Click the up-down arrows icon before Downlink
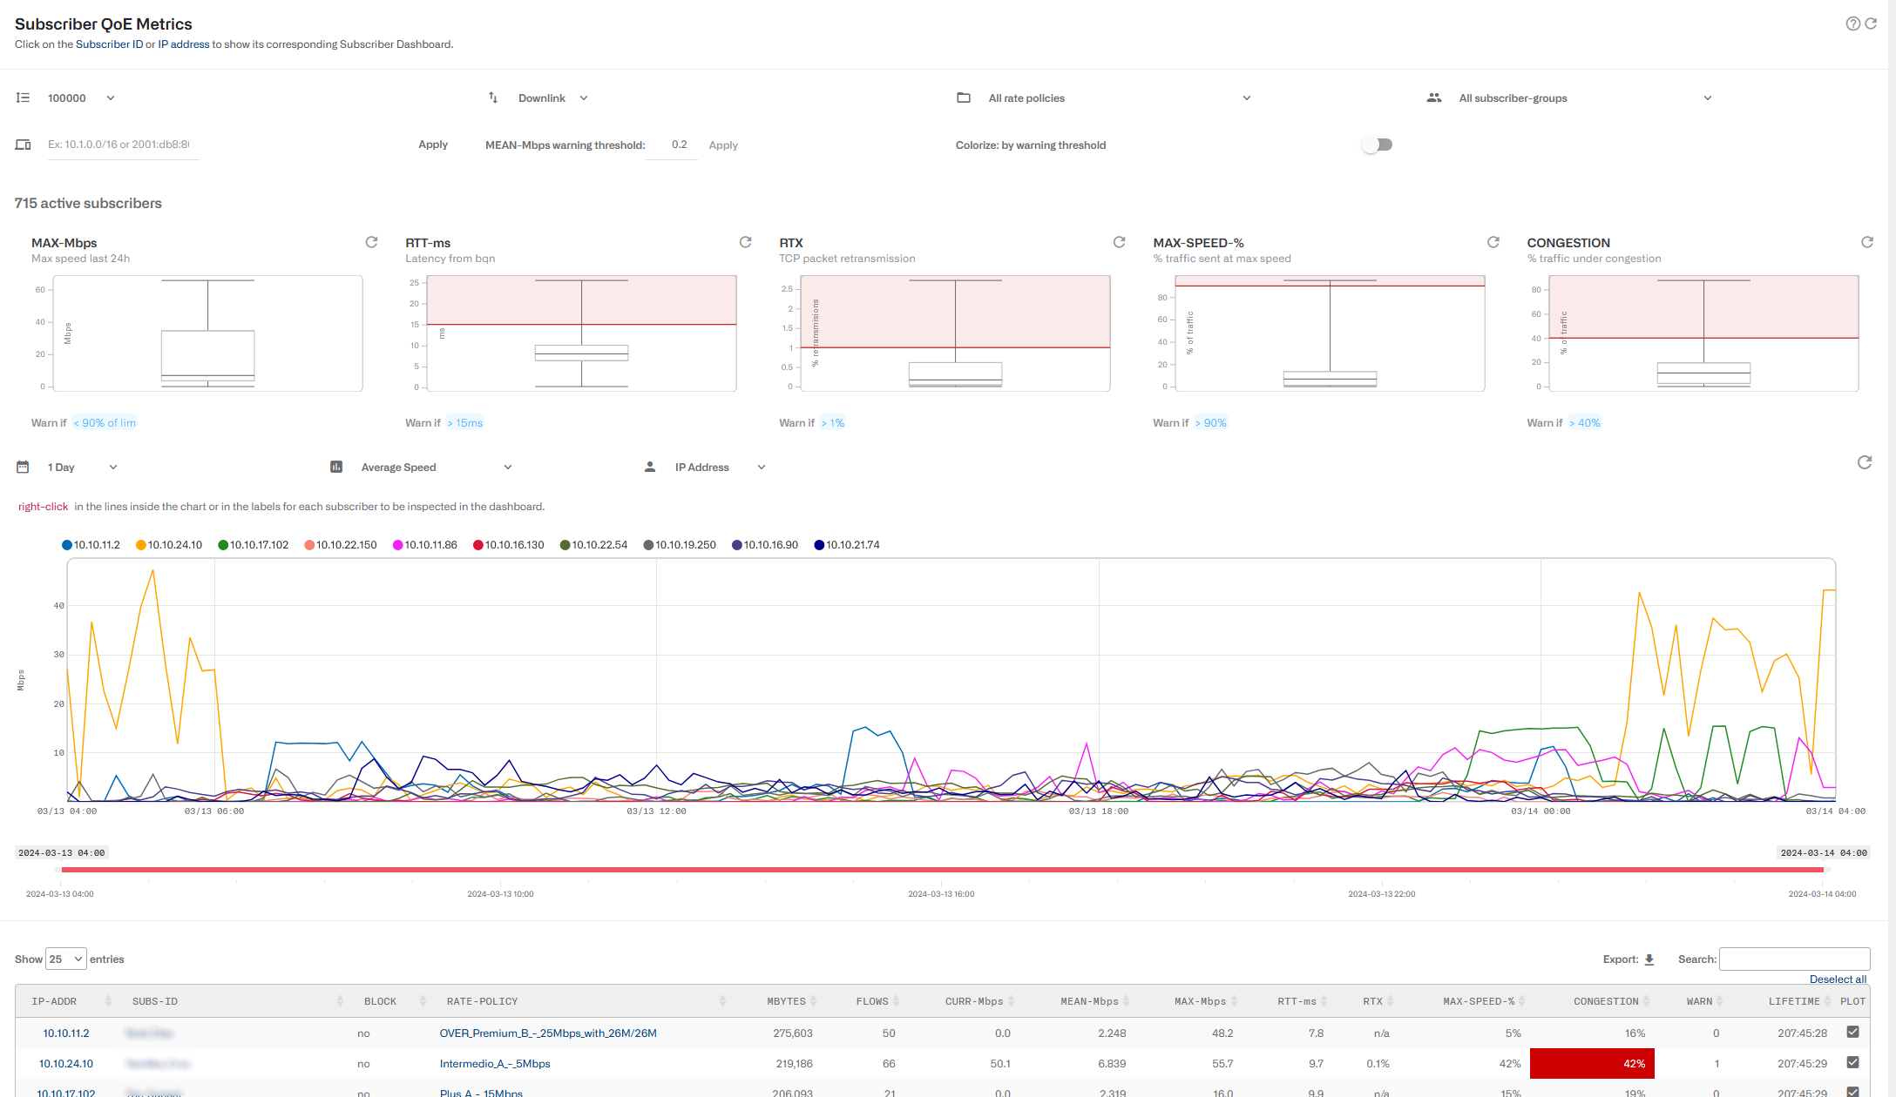Screen dimensions: 1896x1097 [491, 98]
